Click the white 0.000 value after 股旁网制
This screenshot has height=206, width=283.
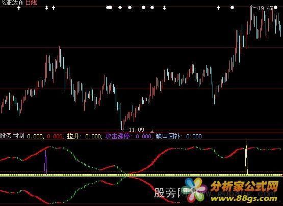[35, 136]
